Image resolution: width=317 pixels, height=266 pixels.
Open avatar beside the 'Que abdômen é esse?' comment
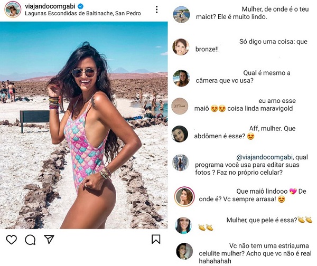click(180, 134)
